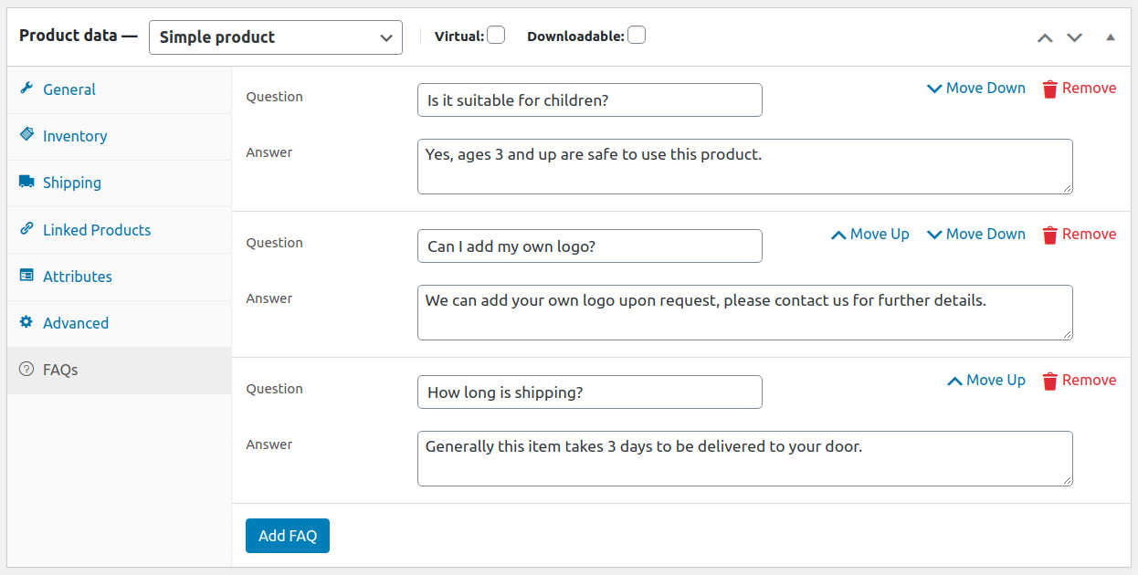
Task: Click the Attributes table icon
Action: pos(26,276)
